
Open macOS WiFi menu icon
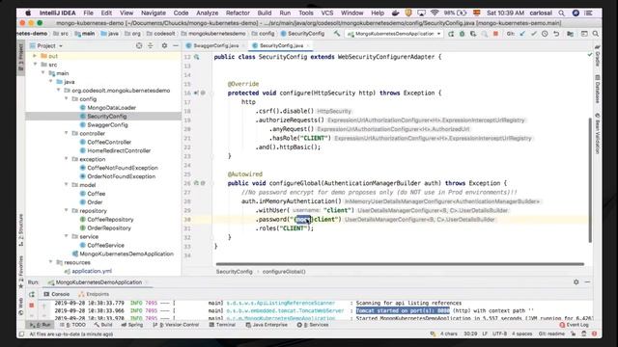coord(435,13)
